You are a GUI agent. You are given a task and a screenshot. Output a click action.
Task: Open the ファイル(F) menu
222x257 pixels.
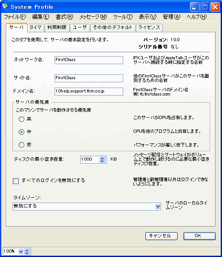15,17
